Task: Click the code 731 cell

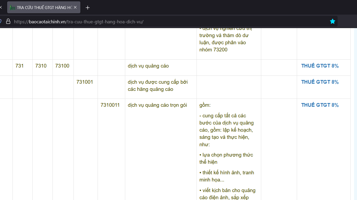Action: pos(20,66)
